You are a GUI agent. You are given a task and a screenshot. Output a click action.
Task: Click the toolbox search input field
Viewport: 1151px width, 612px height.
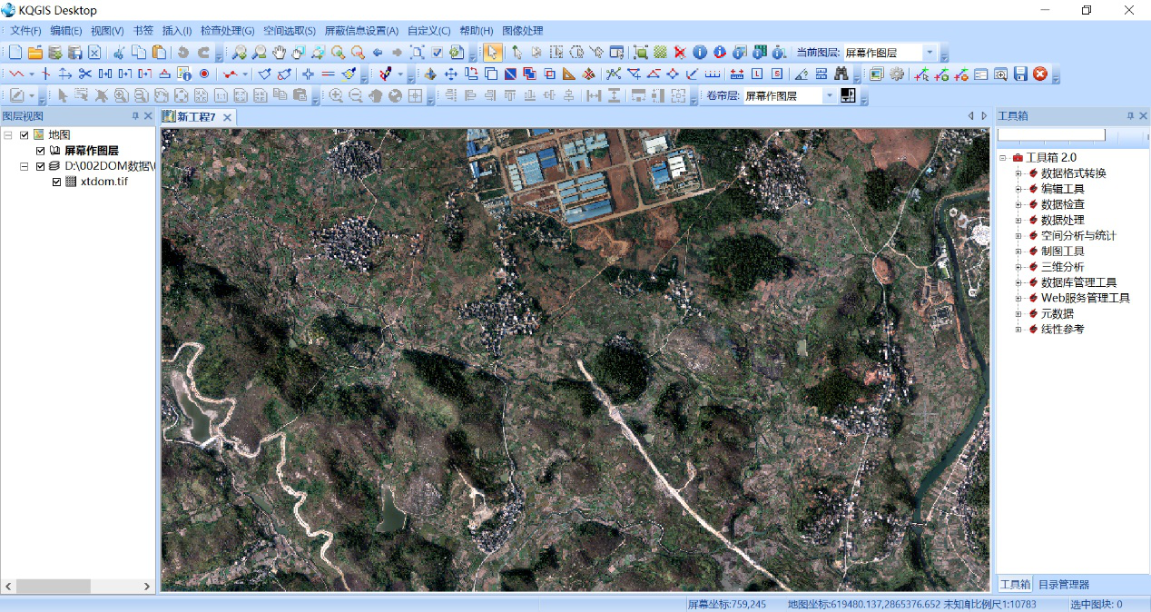(1051, 135)
